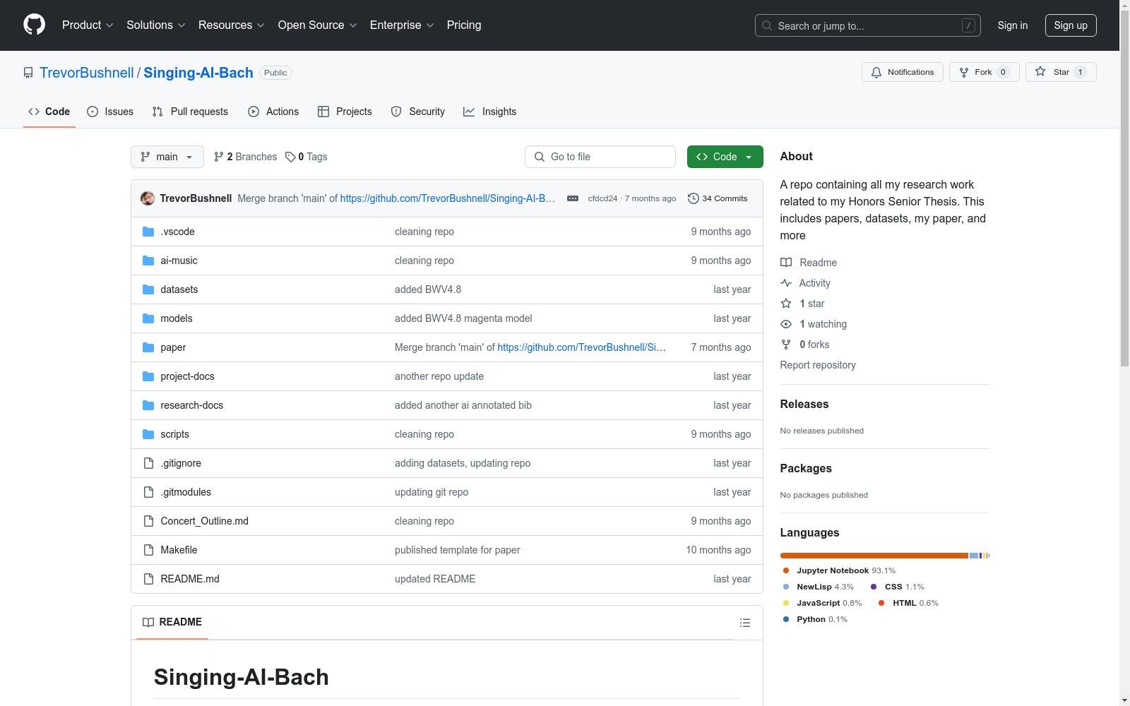Click CSS language purple dot

point(874,587)
